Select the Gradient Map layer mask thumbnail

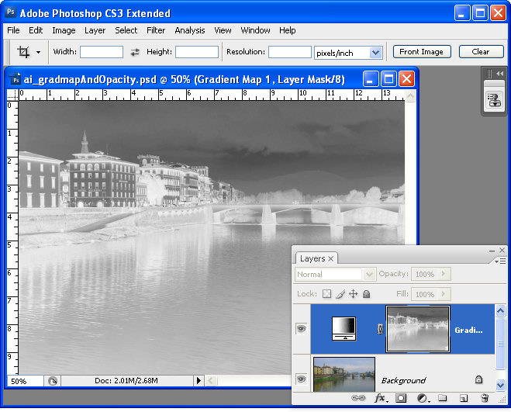(x=418, y=329)
